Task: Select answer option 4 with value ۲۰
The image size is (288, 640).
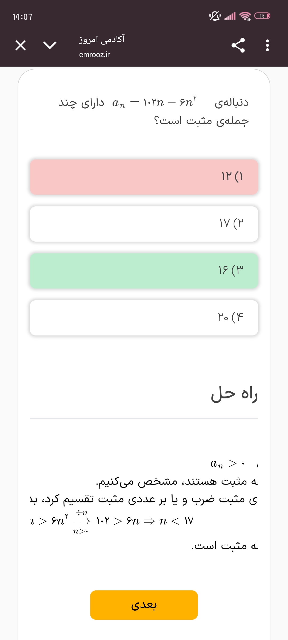Action: (x=144, y=318)
